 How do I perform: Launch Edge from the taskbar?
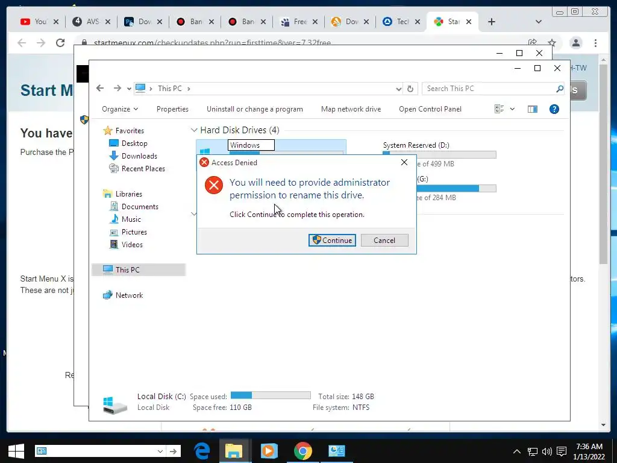(202, 451)
